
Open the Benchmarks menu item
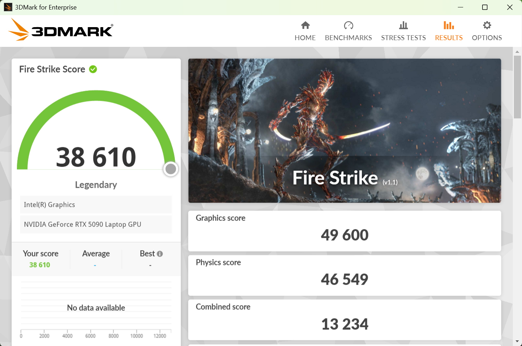click(348, 37)
